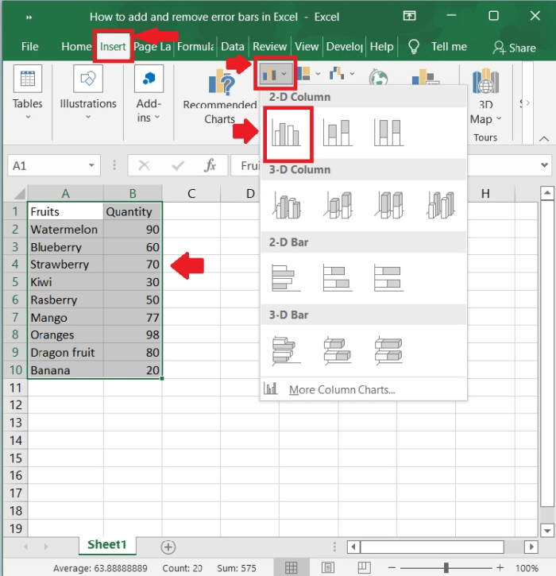Viewport: 556px width, 576px height.
Task: Open the File tab
Action: (x=29, y=47)
